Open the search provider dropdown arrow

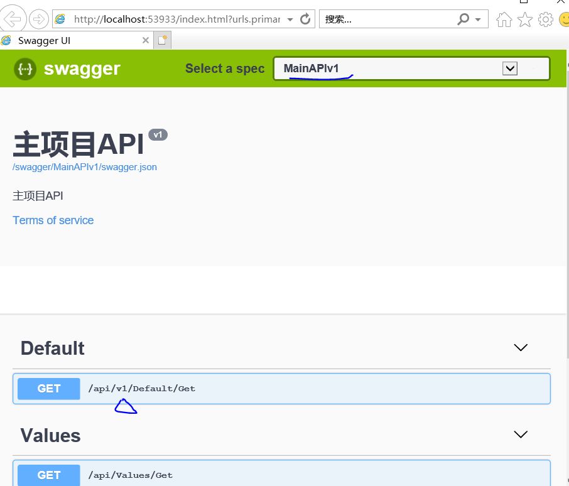[x=478, y=19]
